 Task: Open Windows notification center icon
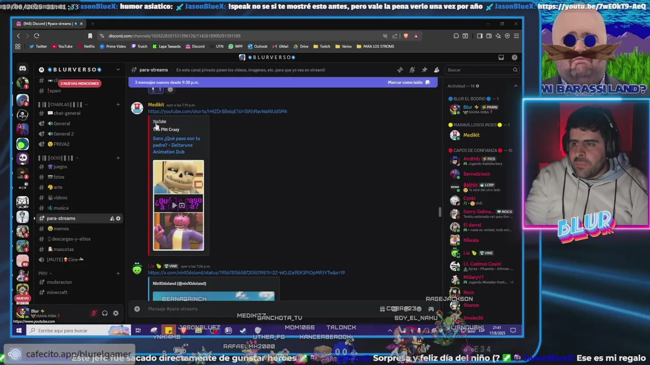(513, 331)
